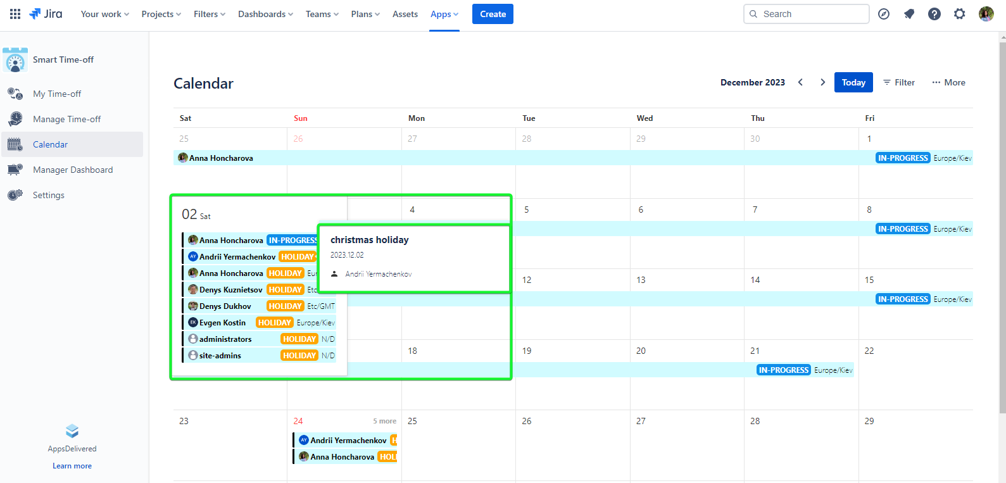Open the Help question mark icon

pyautogui.click(x=934, y=14)
